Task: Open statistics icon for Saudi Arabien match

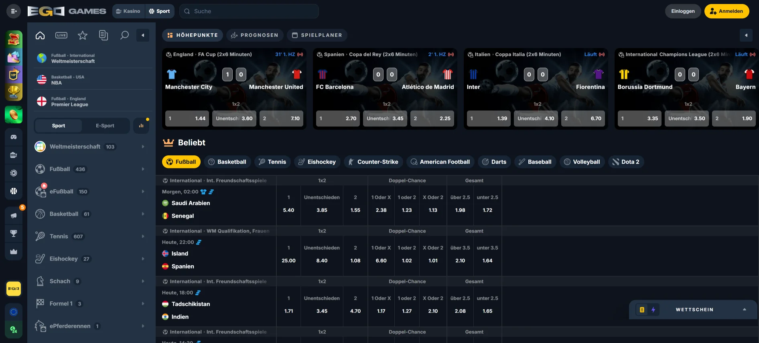Action: (211, 192)
